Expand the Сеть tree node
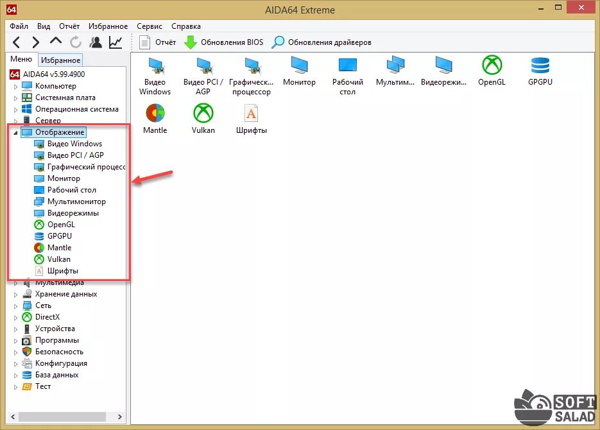 (15, 306)
